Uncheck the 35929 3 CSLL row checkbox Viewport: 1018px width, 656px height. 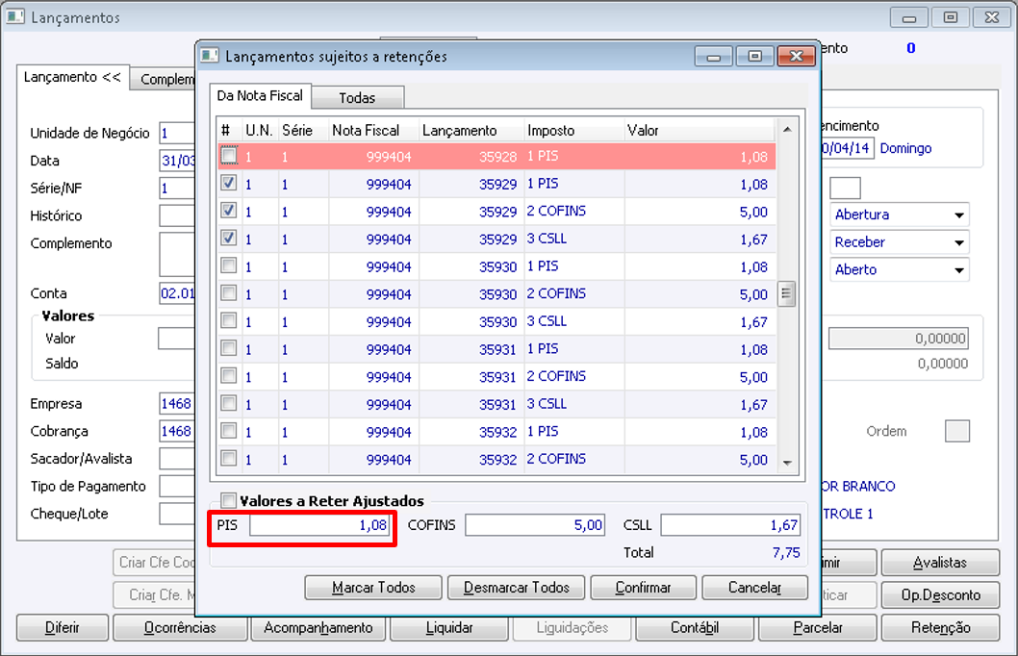coord(229,239)
